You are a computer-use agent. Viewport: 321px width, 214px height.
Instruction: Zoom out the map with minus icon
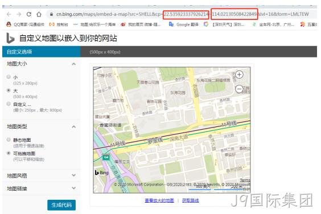pyautogui.click(x=239, y=89)
